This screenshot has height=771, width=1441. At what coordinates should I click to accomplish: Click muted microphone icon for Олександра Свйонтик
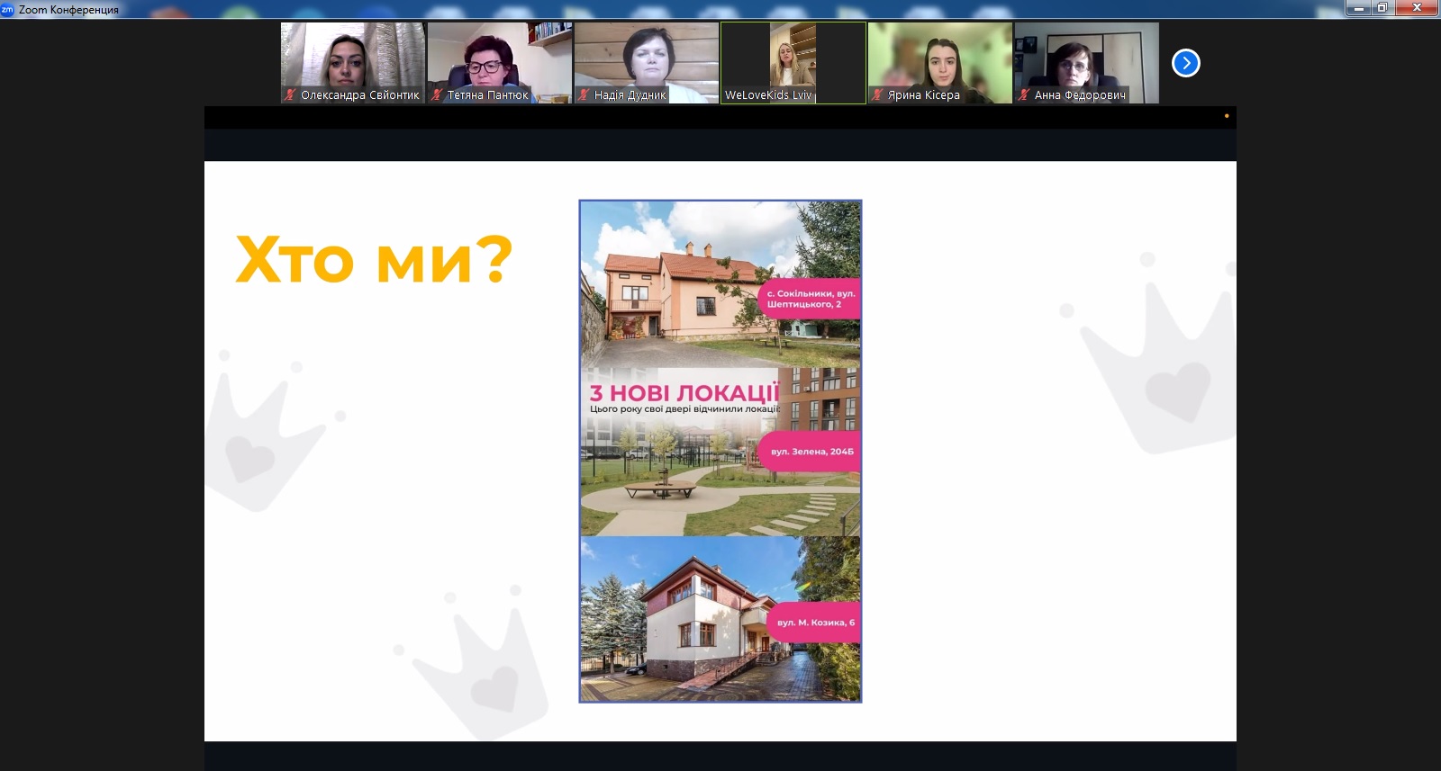(290, 94)
